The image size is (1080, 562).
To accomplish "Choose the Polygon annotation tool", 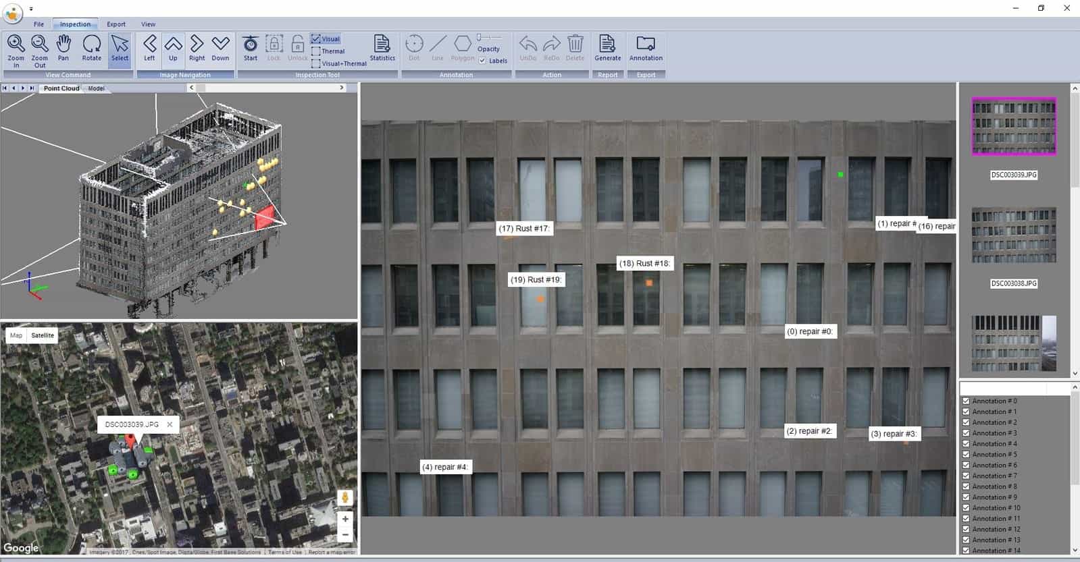I will pos(463,49).
